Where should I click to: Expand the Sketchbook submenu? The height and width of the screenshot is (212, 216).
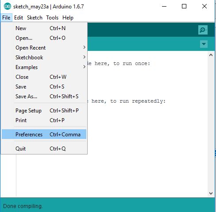point(44,58)
